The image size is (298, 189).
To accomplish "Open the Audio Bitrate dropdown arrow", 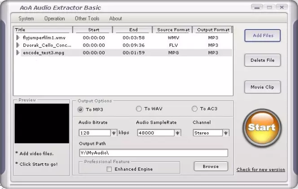I will point(114,133).
